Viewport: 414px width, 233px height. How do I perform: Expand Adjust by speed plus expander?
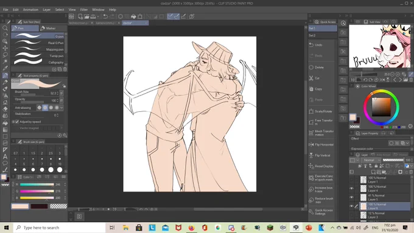pyautogui.click(x=13, y=122)
